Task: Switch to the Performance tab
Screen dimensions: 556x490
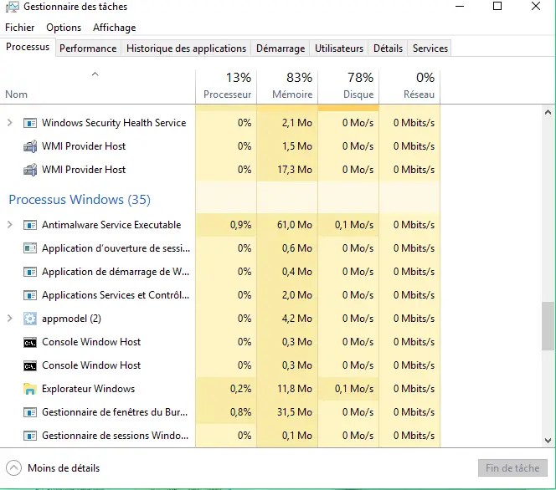Action: (x=88, y=48)
